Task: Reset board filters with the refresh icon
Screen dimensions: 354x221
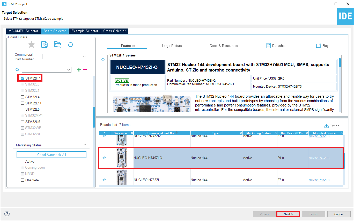Action: (70, 45)
